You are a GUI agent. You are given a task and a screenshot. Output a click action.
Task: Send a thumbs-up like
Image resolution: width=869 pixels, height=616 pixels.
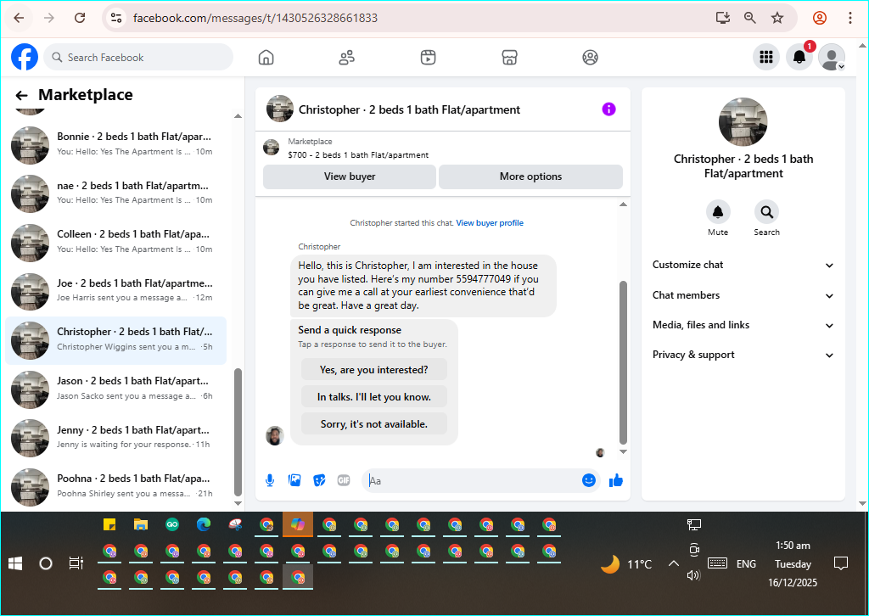616,480
